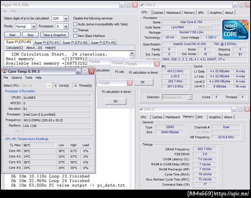The width and height of the screenshot is (251, 198).
Task: Open the Help(H) menu in Super PI
Action: pyautogui.click(x=51, y=48)
